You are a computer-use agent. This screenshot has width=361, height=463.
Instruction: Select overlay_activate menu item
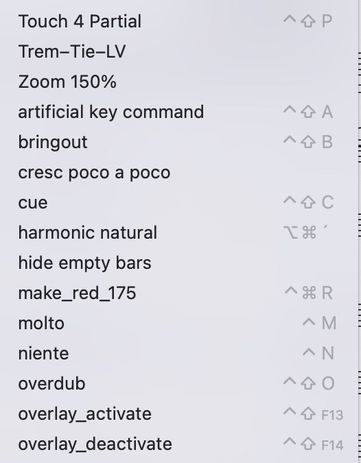pyautogui.click(x=178, y=414)
